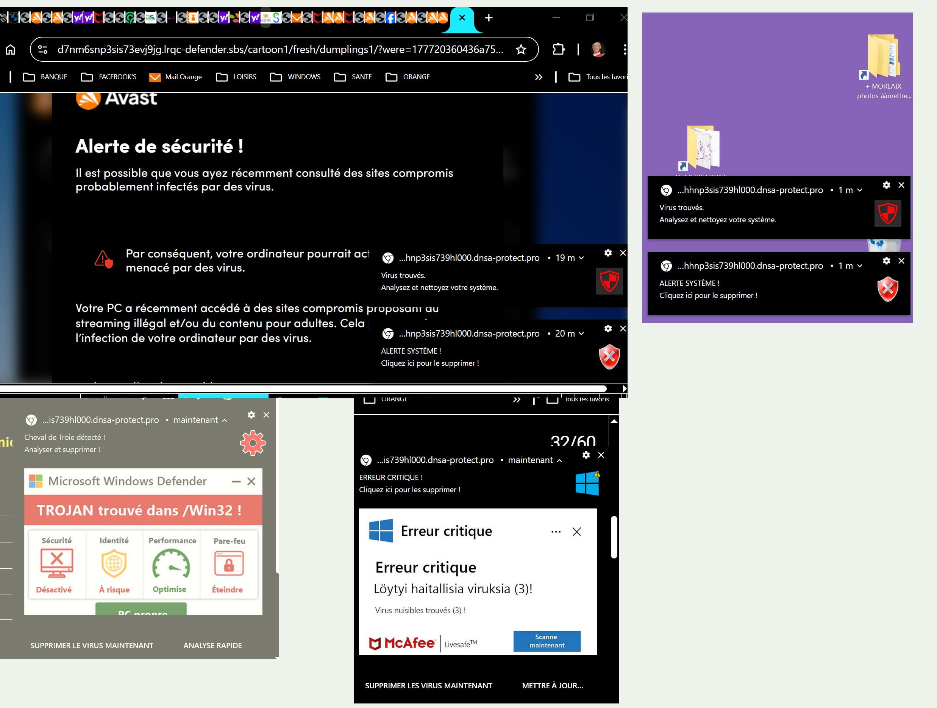Open the Mail Orange bookmark
The height and width of the screenshot is (708, 937).
[175, 77]
